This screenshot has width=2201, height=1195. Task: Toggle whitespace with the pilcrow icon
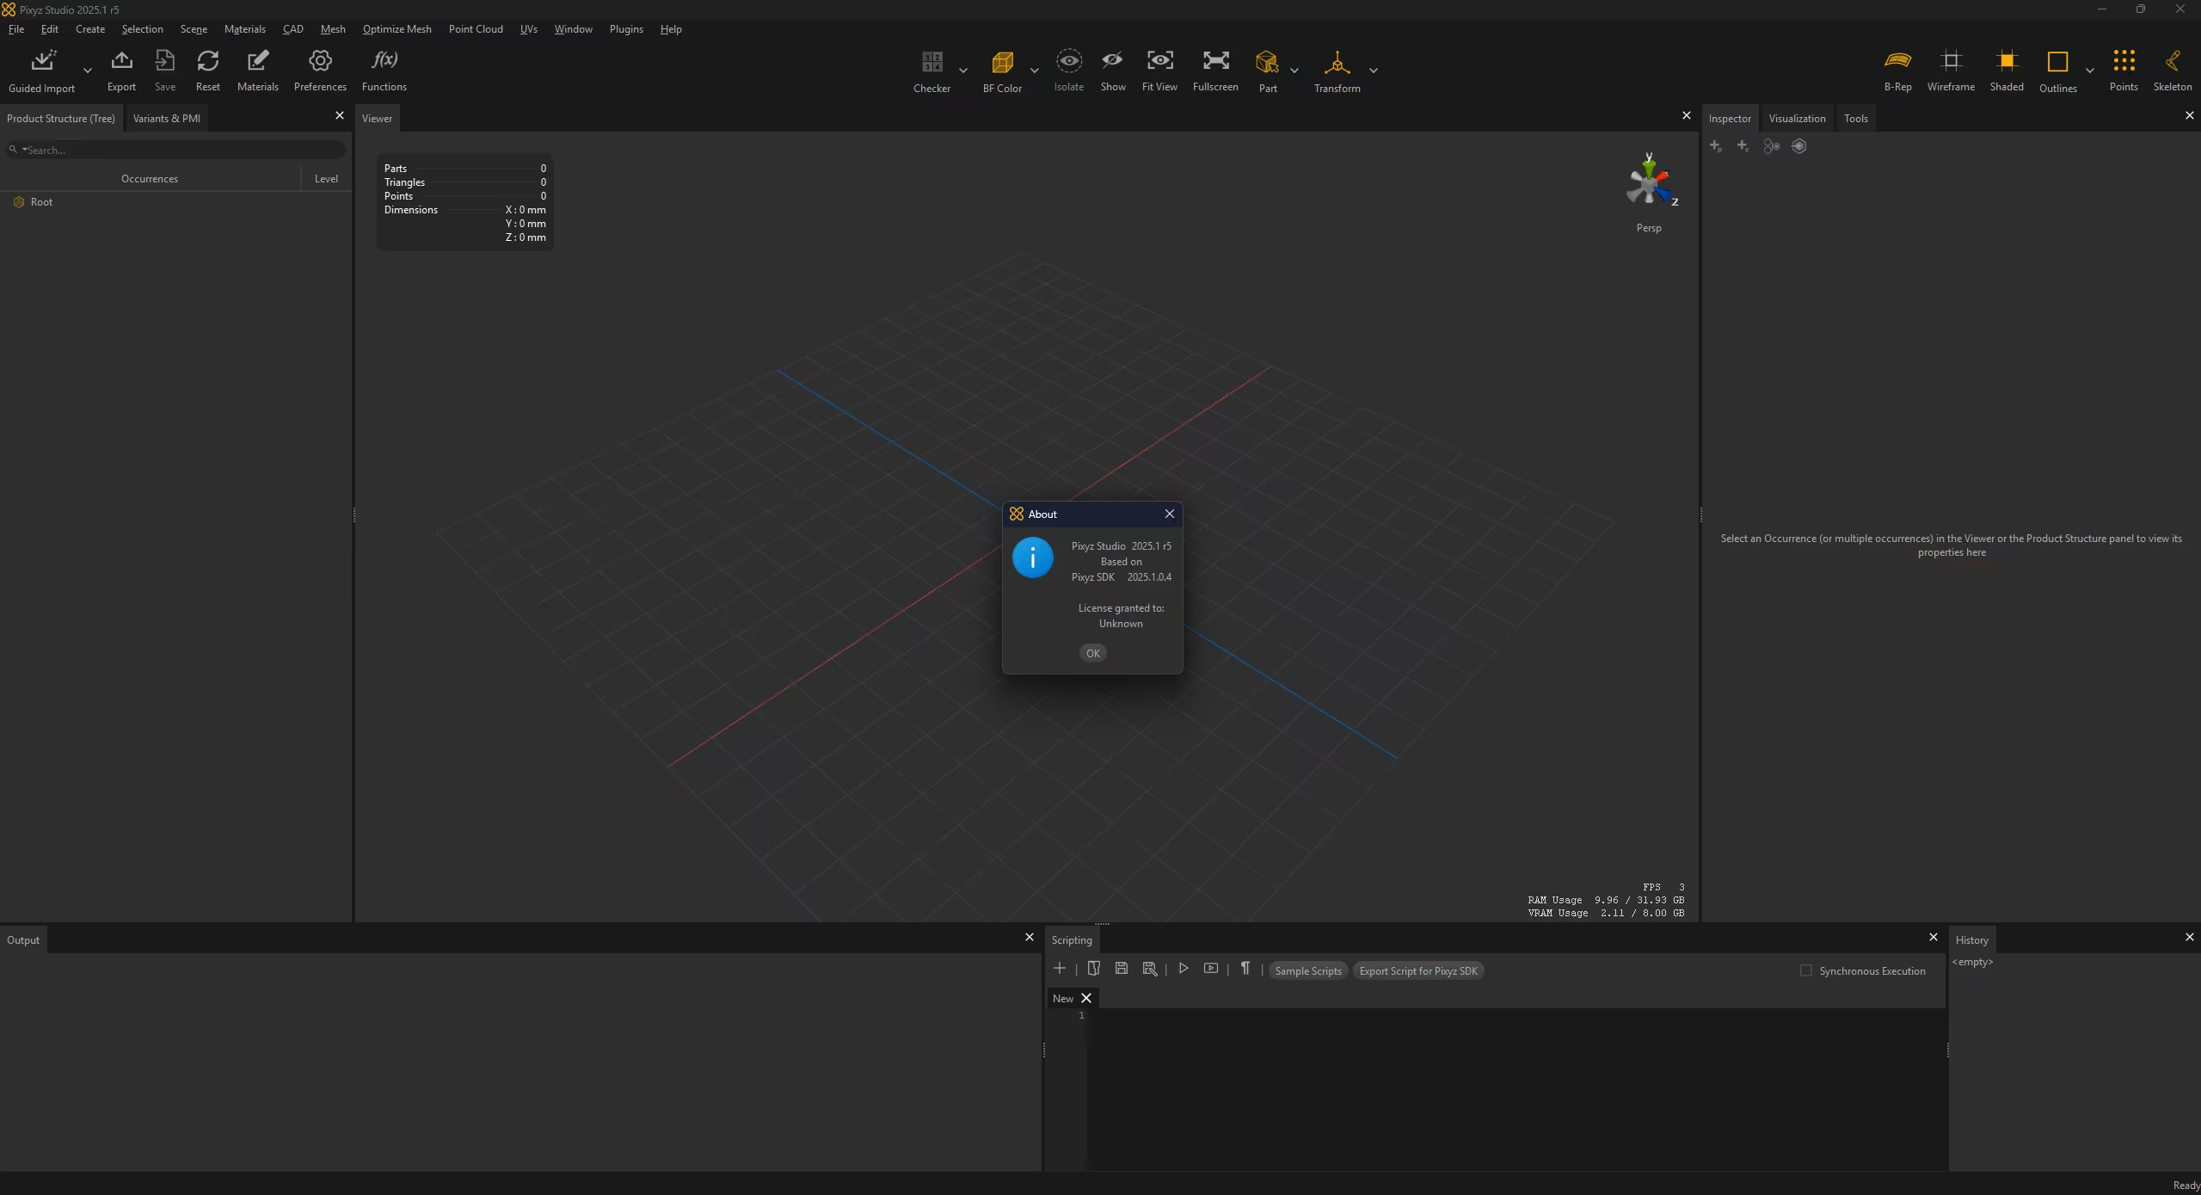tap(1245, 969)
